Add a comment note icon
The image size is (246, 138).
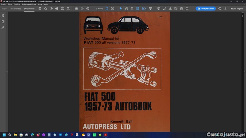tap(159, 9)
